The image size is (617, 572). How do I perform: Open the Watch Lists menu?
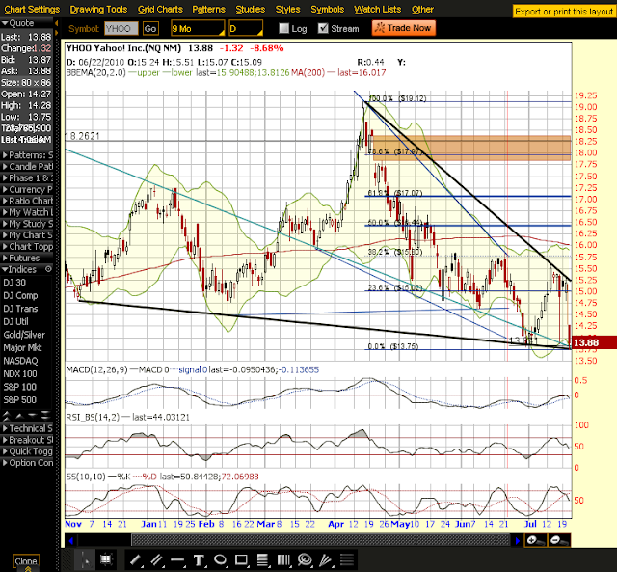[377, 9]
